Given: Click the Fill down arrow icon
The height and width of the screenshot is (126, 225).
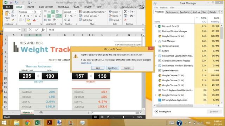Looking at the screenshot, I should [126, 16].
